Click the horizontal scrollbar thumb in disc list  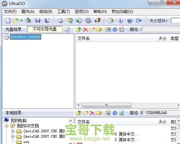coord(107,105)
